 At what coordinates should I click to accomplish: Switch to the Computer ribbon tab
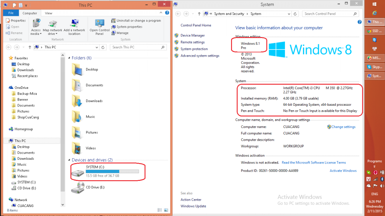30,13
